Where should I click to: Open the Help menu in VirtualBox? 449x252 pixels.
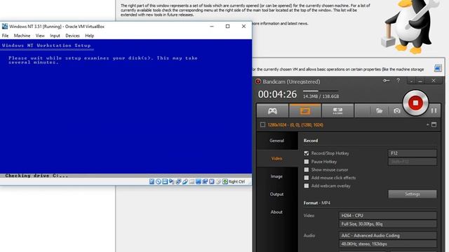[90, 36]
